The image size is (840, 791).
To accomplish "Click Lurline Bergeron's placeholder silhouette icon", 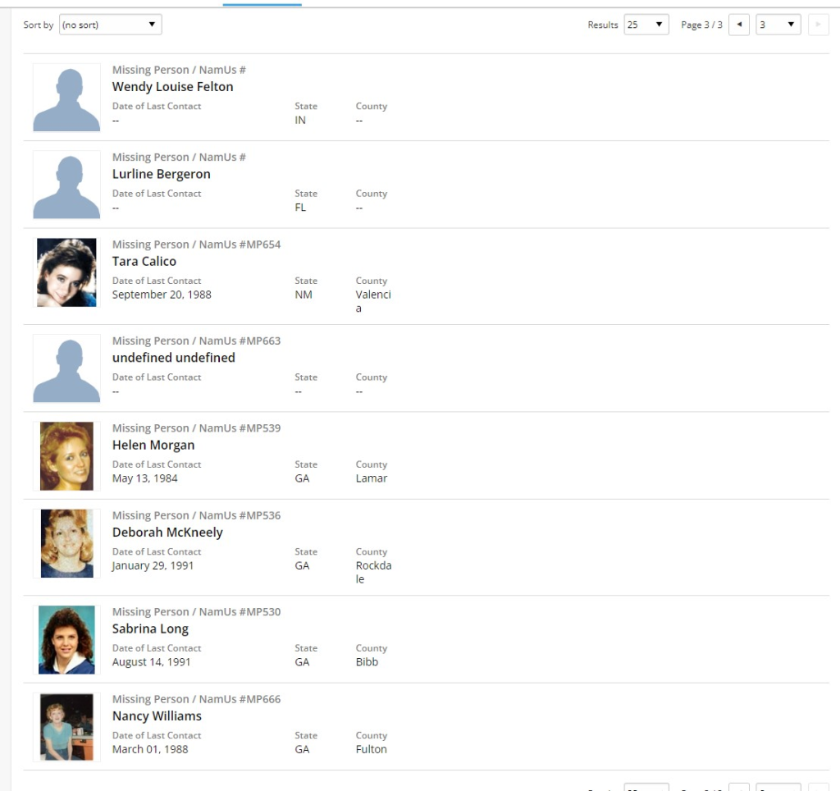I will click(x=66, y=185).
